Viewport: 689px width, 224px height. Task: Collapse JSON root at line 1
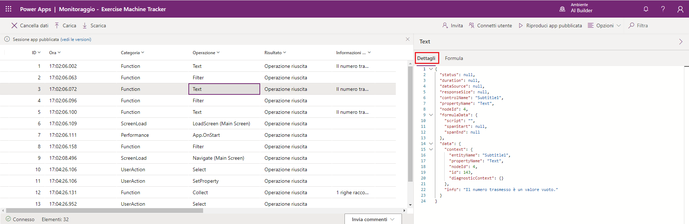click(x=431, y=69)
